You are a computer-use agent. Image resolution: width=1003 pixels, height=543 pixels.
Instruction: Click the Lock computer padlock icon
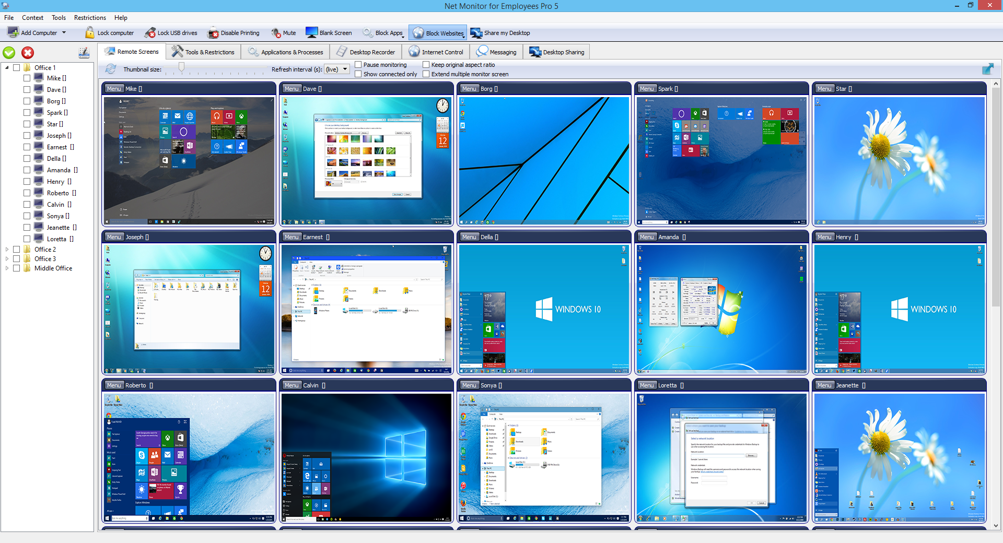(x=90, y=33)
